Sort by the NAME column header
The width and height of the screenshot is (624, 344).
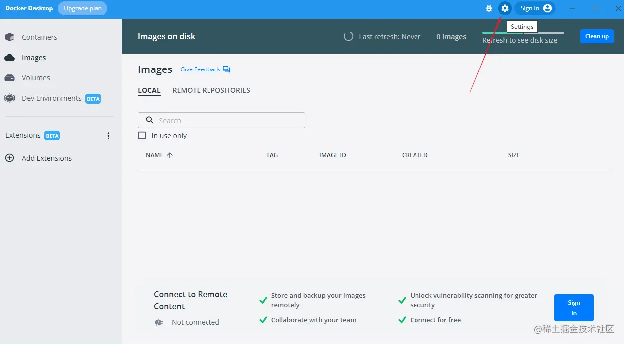click(x=155, y=155)
